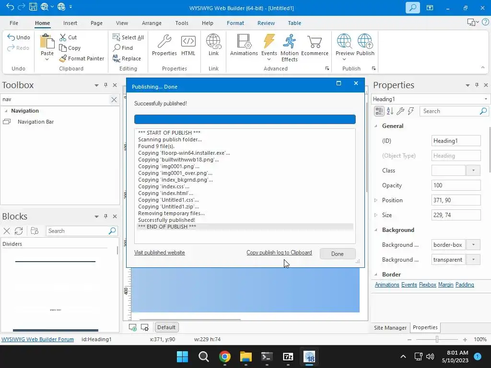The image size is (491, 368).
Task: Pin the Properties panel
Action: click(x=477, y=85)
